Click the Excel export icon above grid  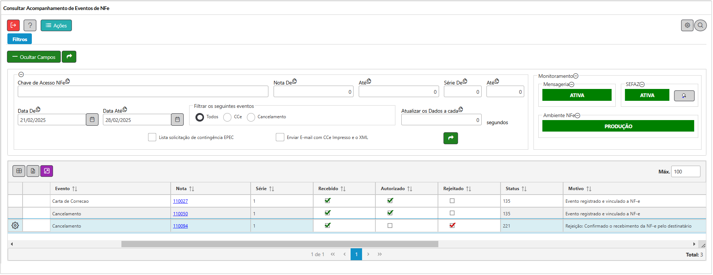[x=33, y=171]
